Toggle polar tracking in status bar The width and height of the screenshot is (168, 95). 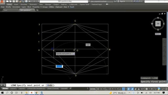(110, 89)
